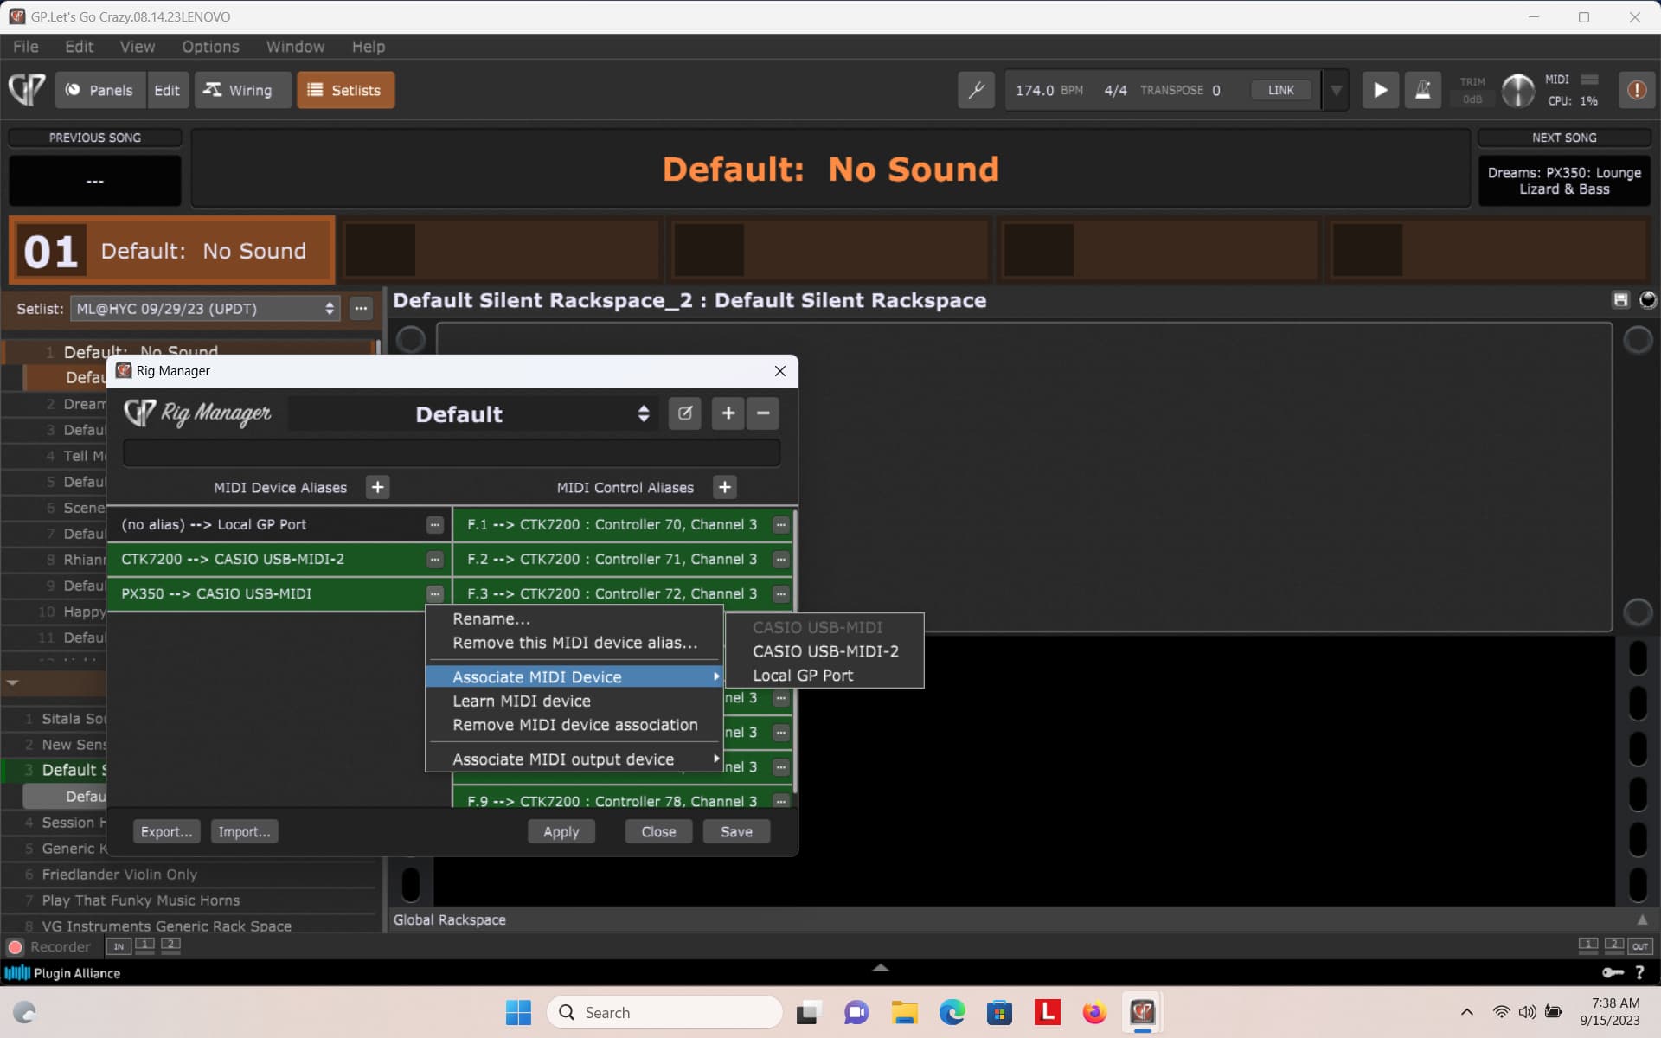
Task: Click the Windows Start button
Action: 518,1012
